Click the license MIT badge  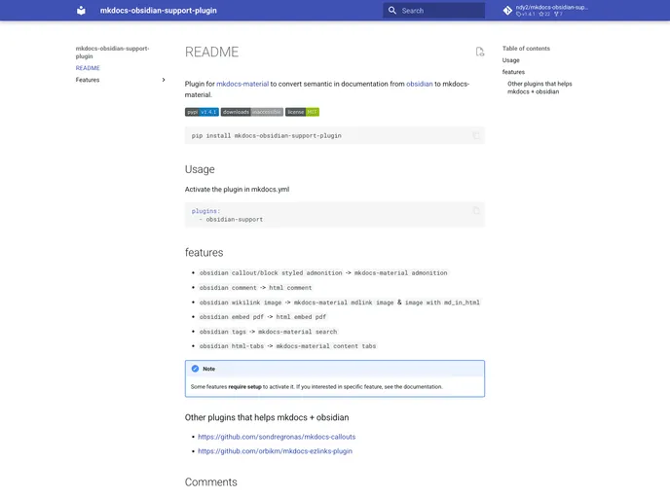(x=302, y=112)
